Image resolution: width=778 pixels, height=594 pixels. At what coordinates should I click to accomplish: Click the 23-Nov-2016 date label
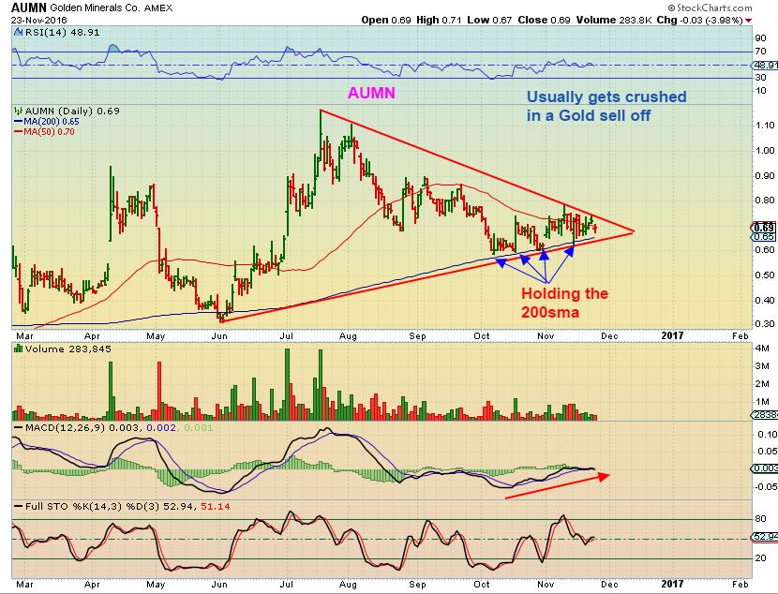click(x=38, y=21)
